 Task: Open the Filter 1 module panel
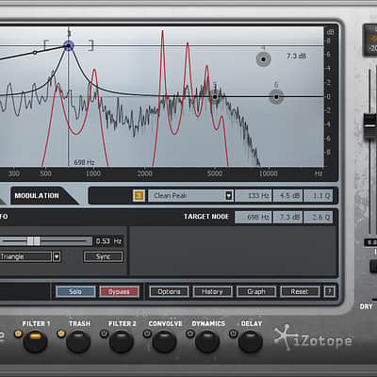[35, 341]
